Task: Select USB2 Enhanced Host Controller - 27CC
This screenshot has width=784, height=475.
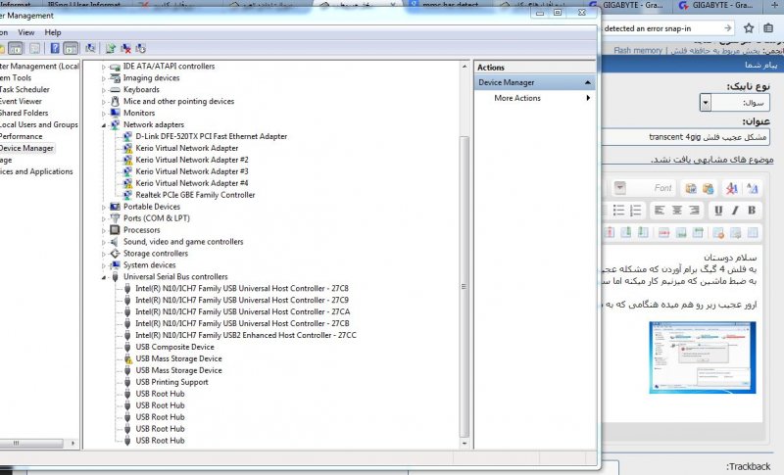Action: pos(246,335)
